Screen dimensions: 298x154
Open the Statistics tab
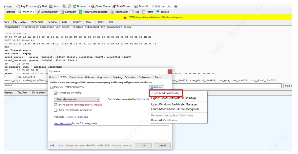pyautogui.click(x=10, y=12)
